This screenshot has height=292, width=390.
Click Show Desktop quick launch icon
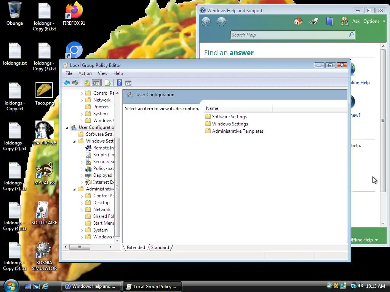tap(27, 286)
